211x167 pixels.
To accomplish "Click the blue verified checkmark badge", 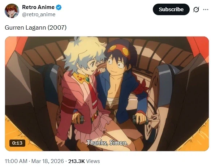I will (59, 7).
